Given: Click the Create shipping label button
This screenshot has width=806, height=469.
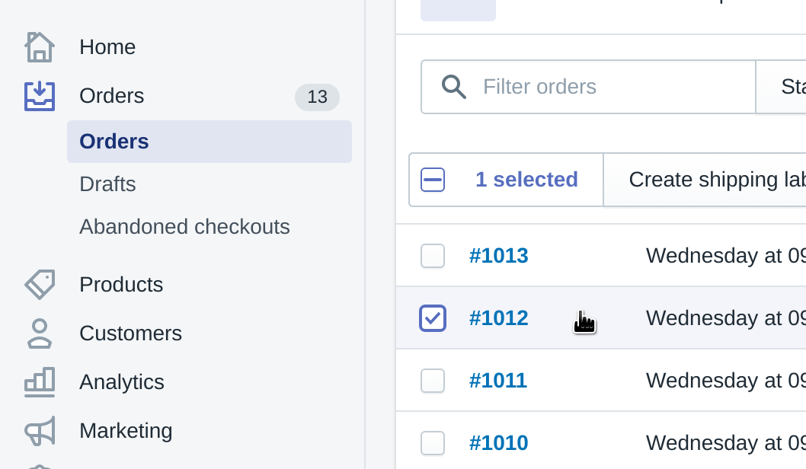Looking at the screenshot, I should click(x=716, y=179).
